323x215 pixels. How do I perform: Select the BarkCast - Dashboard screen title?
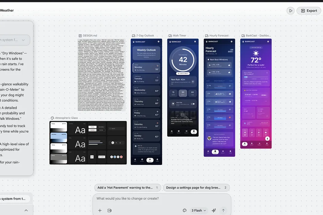[258, 35]
